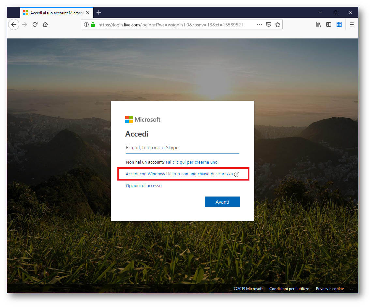
Task: Click the E-mail, telefono o Skype field
Action: pos(183,148)
